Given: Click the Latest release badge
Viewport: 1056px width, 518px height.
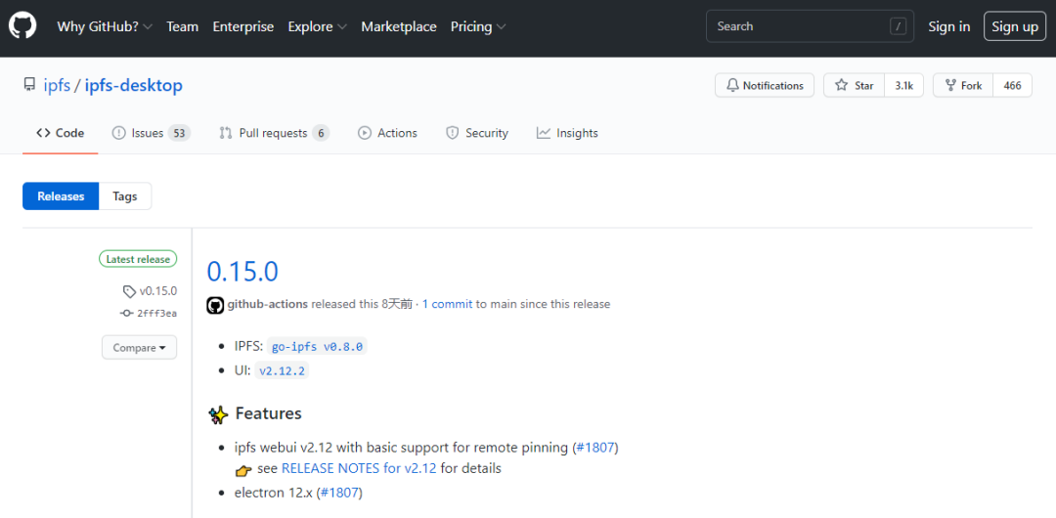Looking at the screenshot, I should [x=138, y=259].
